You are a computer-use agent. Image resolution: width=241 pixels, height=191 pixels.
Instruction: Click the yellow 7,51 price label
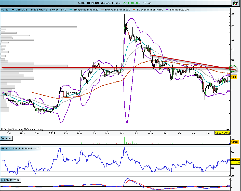point(234,77)
